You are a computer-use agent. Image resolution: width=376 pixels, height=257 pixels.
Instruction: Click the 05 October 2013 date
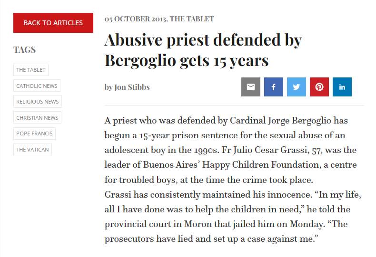point(135,19)
